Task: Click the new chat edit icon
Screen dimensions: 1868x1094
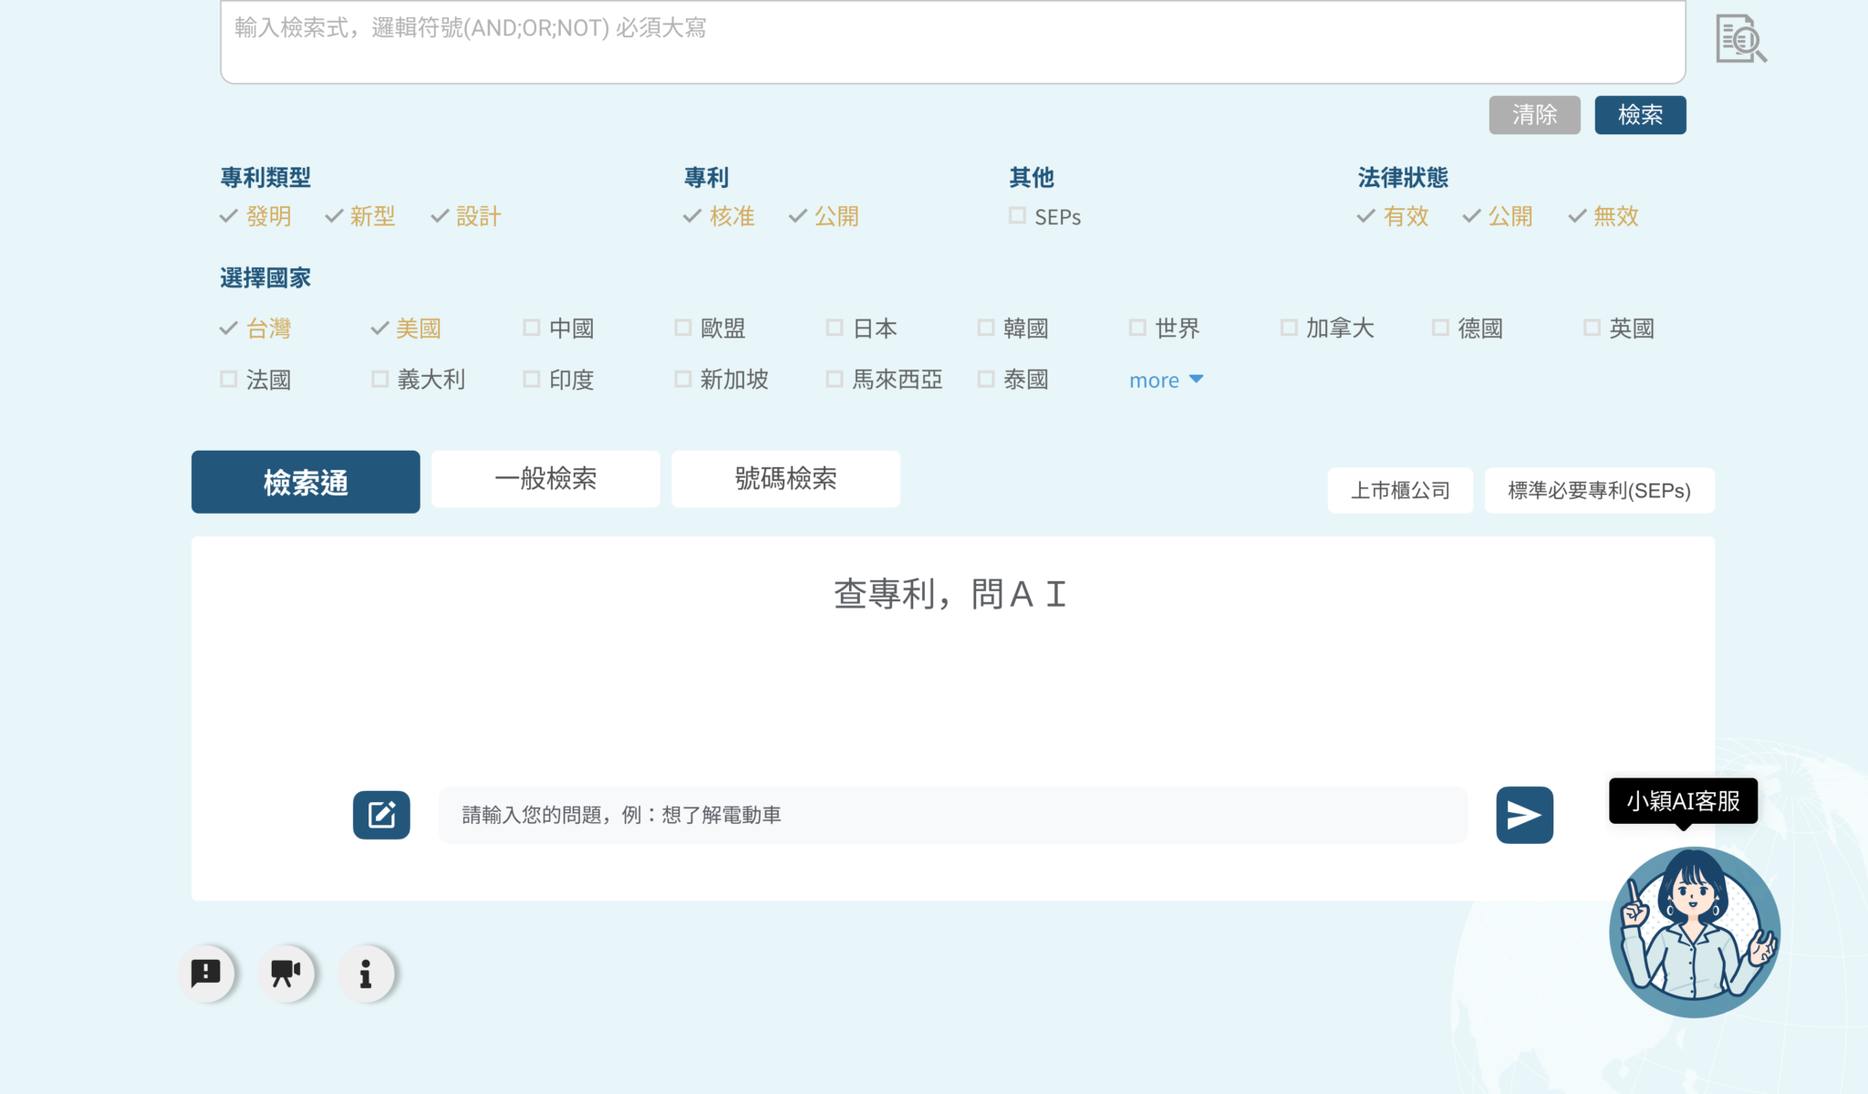Action: pos(381,815)
